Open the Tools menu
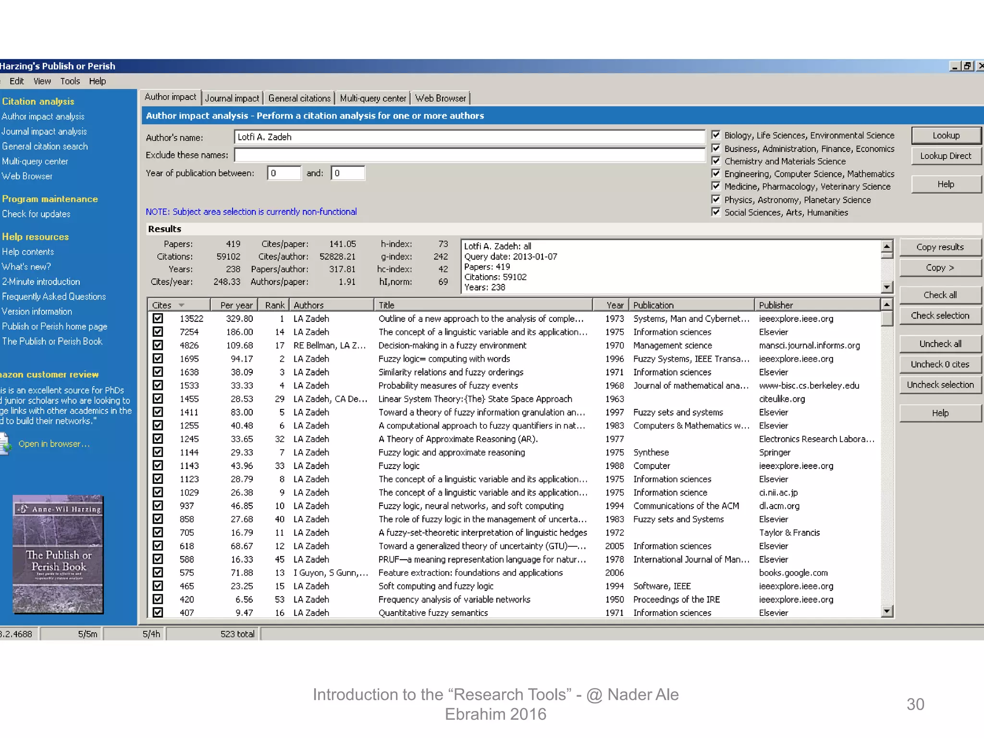 click(70, 81)
